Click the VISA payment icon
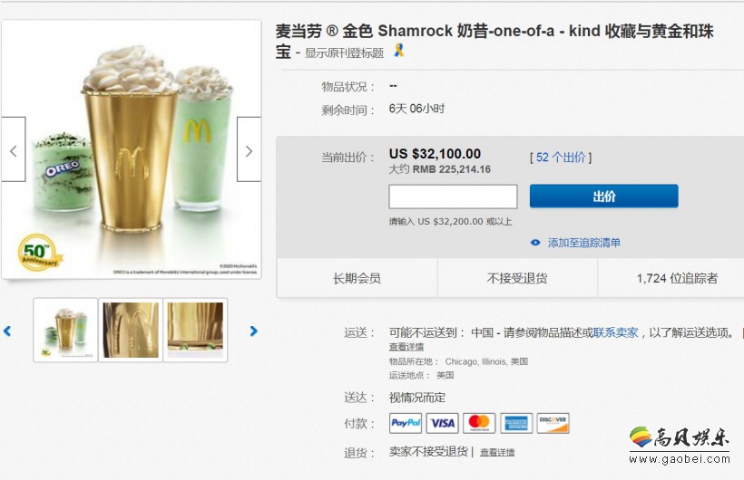This screenshot has width=744, height=480. (442, 423)
